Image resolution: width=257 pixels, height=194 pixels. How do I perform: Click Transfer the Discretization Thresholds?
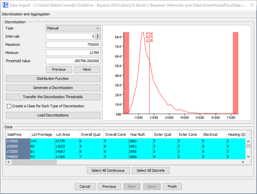coord(53,97)
